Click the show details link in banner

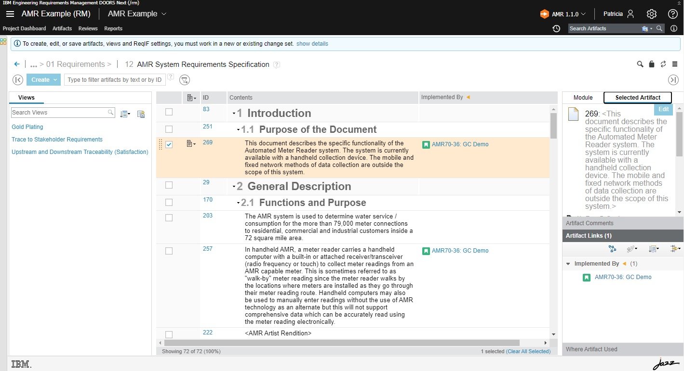coord(312,43)
